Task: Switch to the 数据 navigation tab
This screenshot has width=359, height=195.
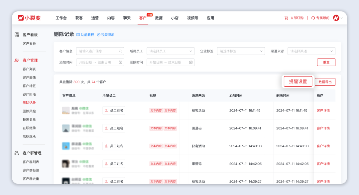Action: click(x=159, y=18)
